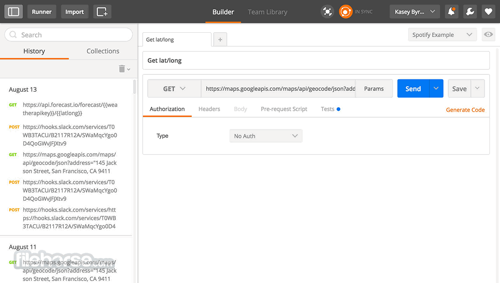Screen dimensions: 500x283
Task: Select the api.forecast.io GET history entry
Action: (x=70, y=109)
